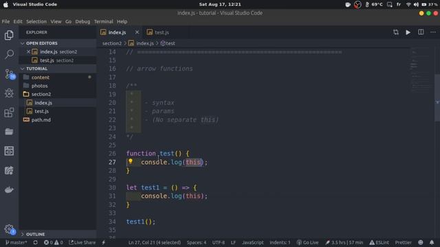Open path.md in the explorer
Image resolution: width=440 pixels, height=247 pixels.
[58, 120]
